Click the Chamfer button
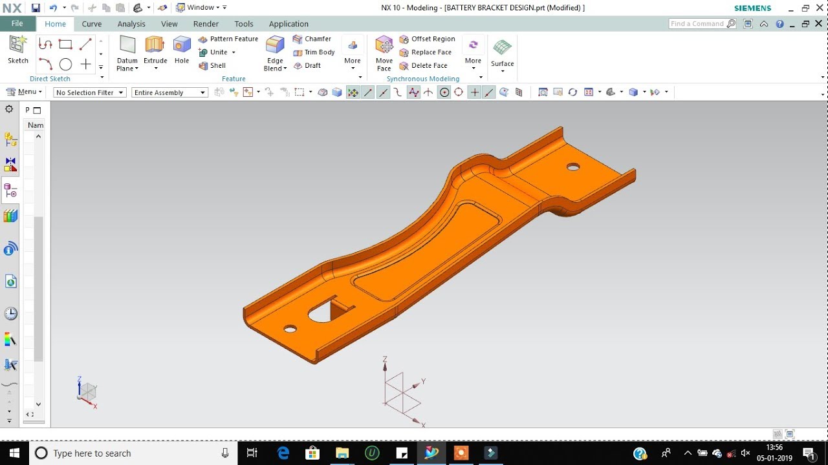This screenshot has height=465, width=828. pos(312,39)
